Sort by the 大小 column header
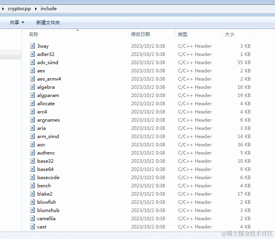 point(229,34)
